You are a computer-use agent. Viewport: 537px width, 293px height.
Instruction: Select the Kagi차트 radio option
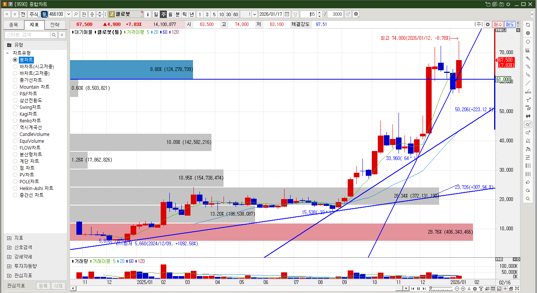coord(15,114)
